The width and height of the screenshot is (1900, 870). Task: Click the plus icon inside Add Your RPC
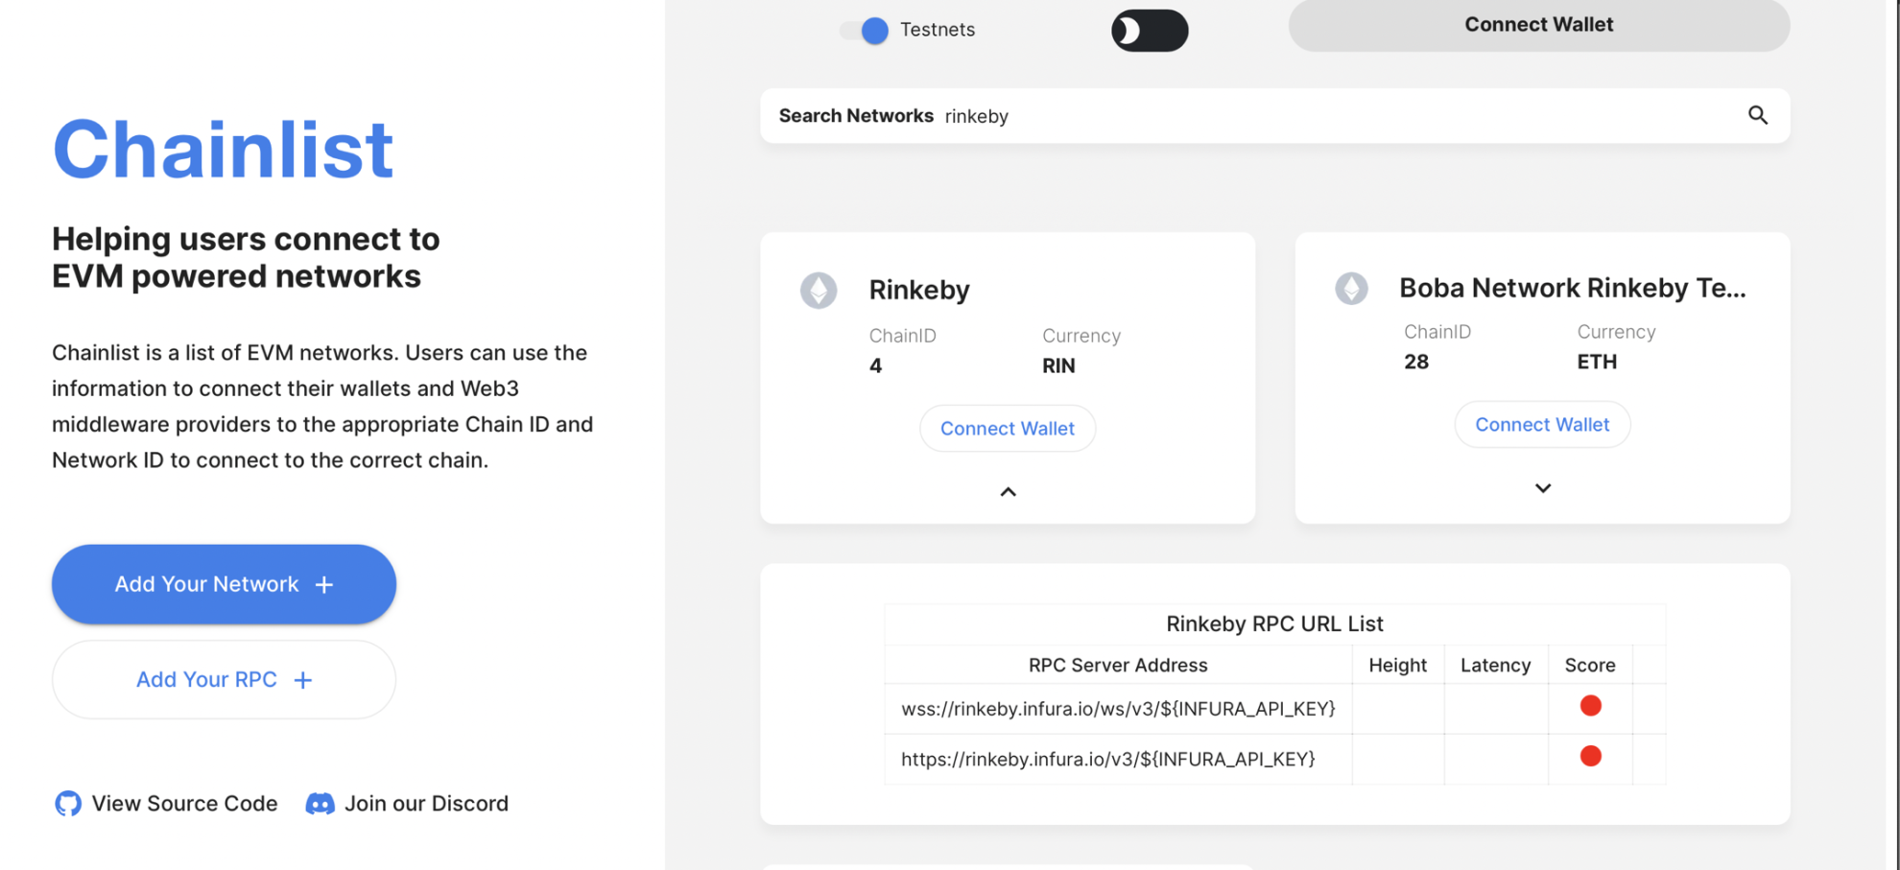click(303, 679)
